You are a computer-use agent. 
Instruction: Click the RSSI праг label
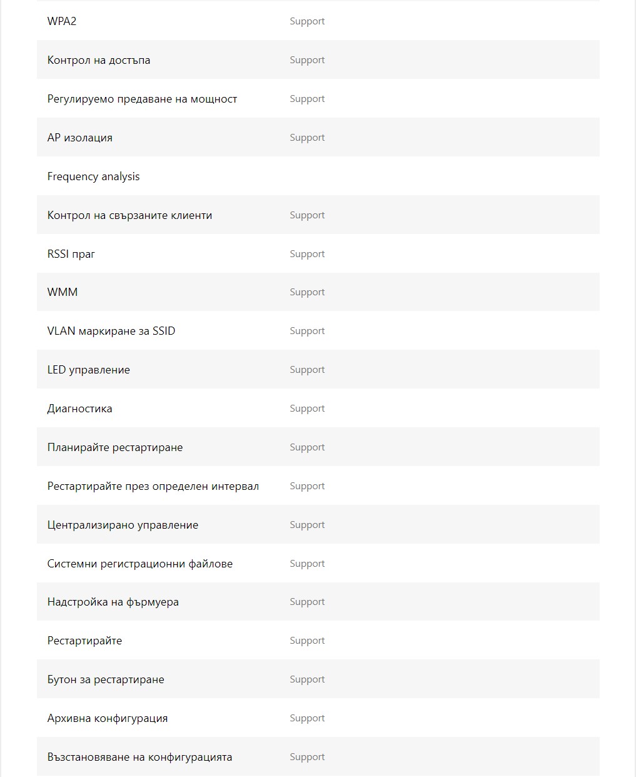pyautogui.click(x=71, y=254)
